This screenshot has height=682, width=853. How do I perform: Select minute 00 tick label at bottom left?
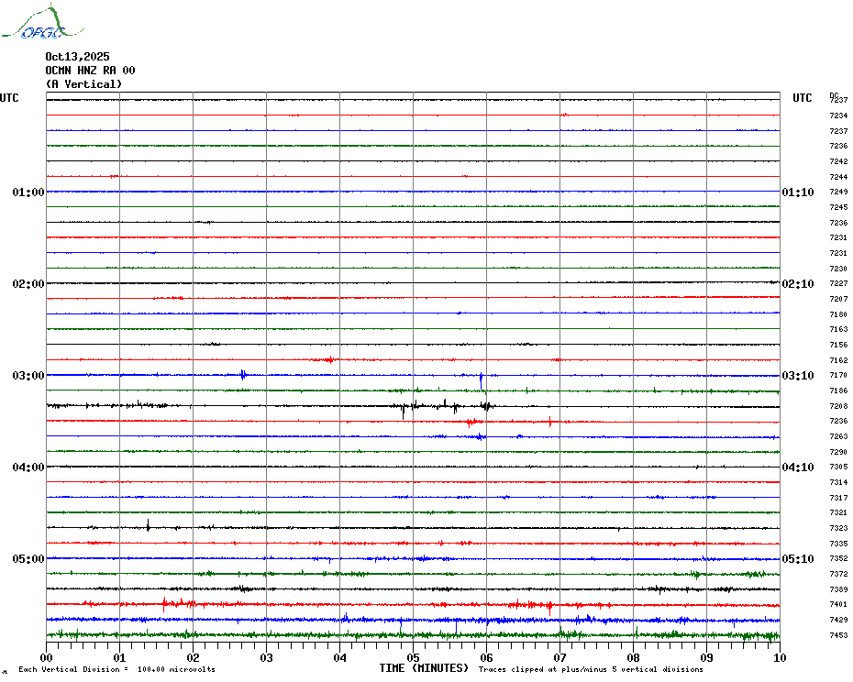click(47, 657)
